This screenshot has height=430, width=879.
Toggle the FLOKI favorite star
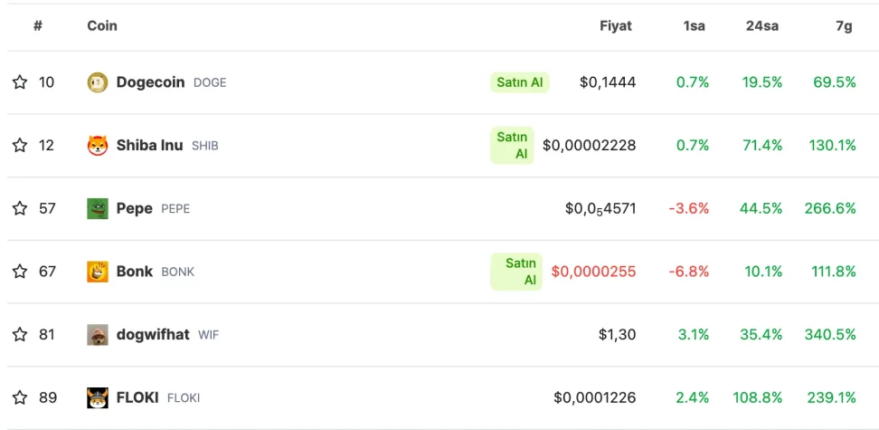coord(20,397)
